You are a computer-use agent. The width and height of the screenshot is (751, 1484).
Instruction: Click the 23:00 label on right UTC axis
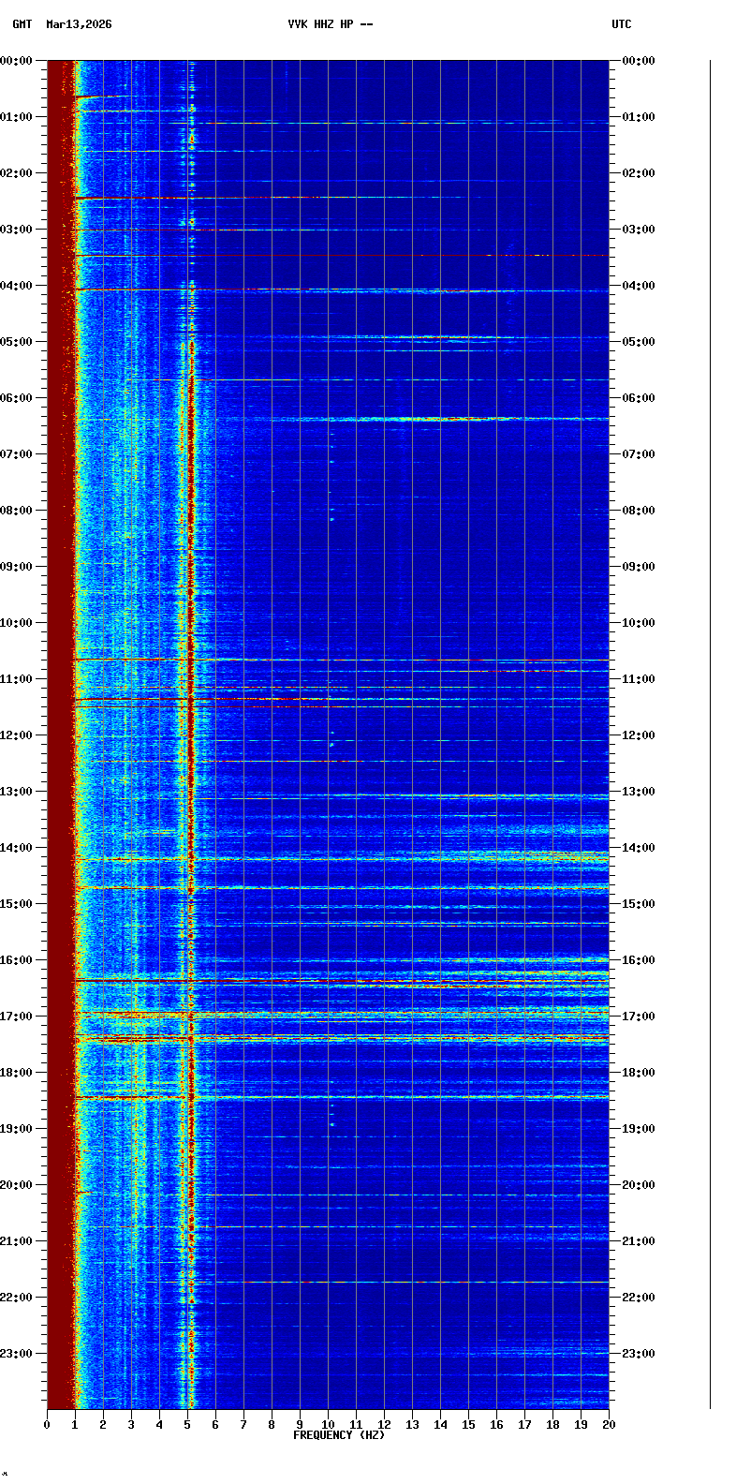[x=639, y=1354]
